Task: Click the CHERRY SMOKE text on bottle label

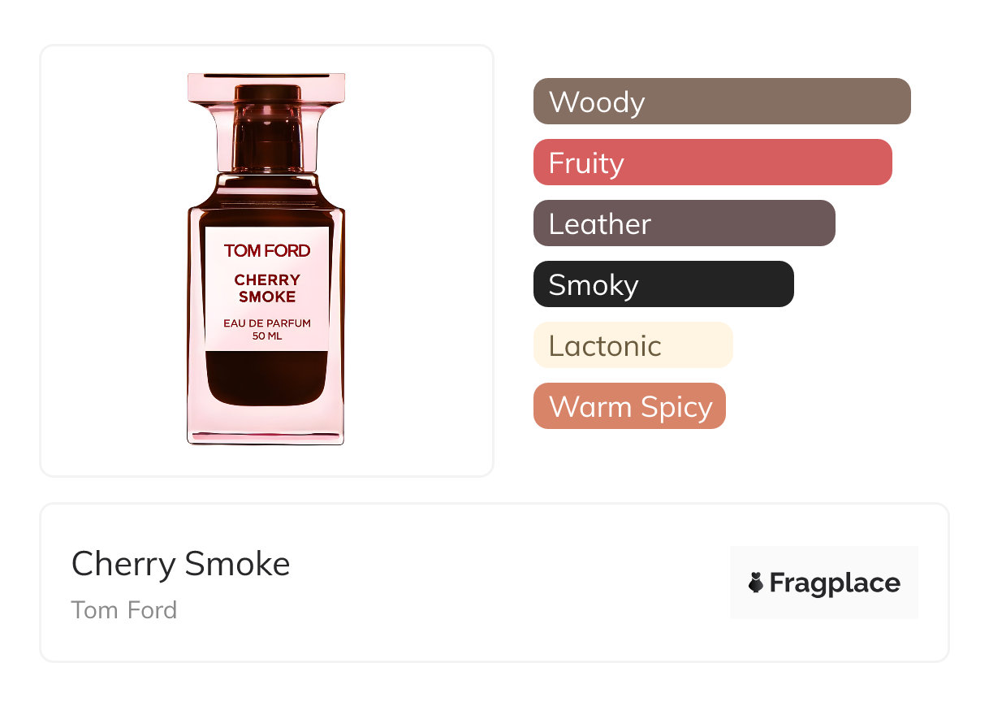Action: [267, 288]
